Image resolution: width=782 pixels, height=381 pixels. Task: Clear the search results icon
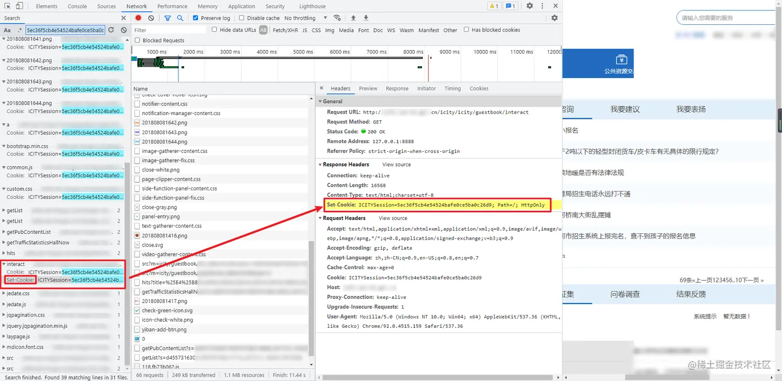coord(124,30)
